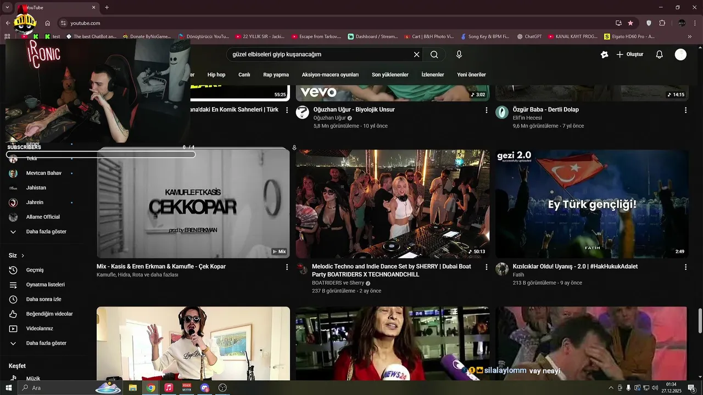Filter by Hip hop chip
The height and width of the screenshot is (395, 703).
[216, 75]
